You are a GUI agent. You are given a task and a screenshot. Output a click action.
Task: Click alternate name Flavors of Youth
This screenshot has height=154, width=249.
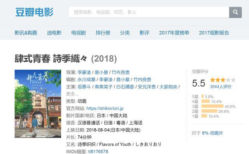tap(115, 144)
